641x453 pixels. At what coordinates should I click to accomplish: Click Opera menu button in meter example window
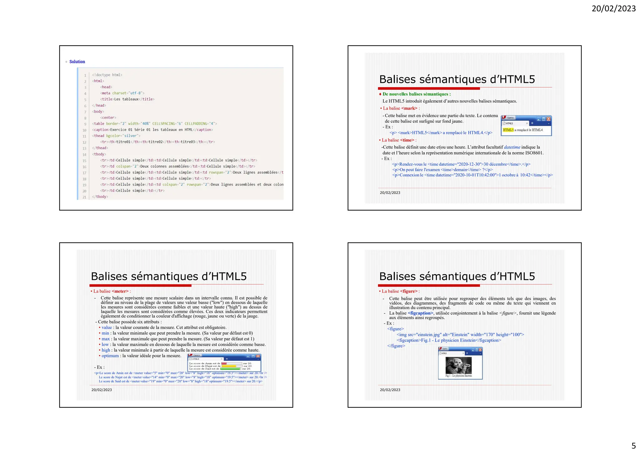(194, 355)
